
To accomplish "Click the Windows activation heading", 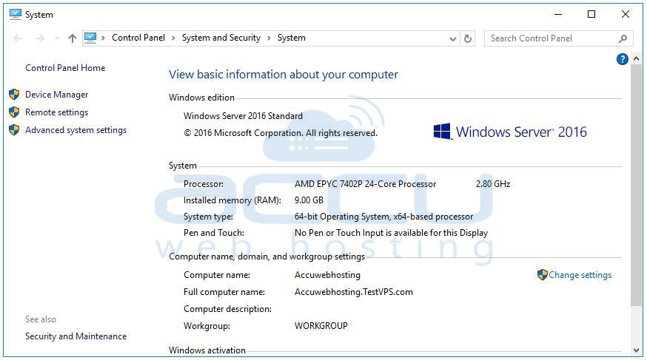I will pos(207,350).
